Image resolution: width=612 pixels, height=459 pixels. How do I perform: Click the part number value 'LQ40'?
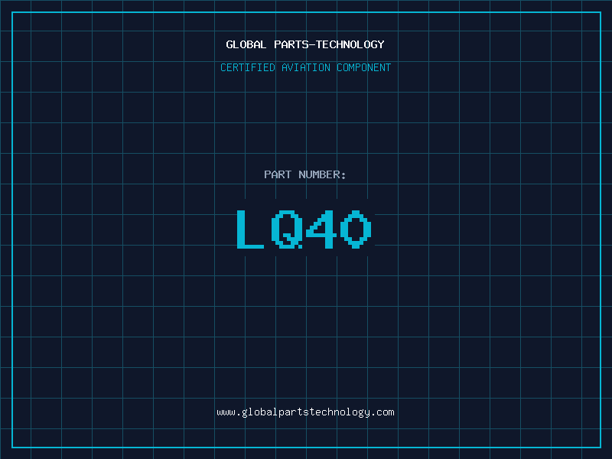304,229
